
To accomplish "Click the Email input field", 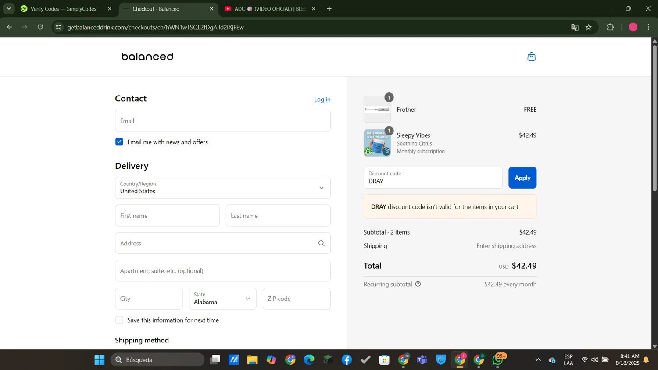I will (x=223, y=121).
